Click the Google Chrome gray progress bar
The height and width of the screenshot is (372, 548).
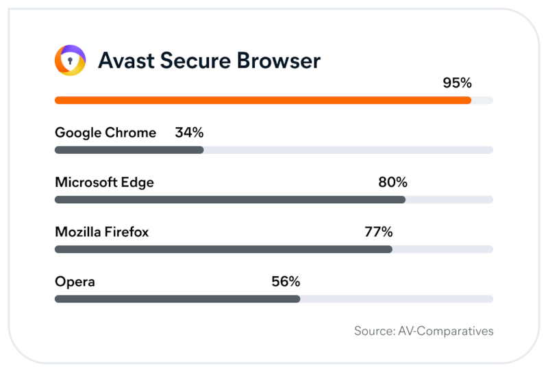(x=129, y=150)
